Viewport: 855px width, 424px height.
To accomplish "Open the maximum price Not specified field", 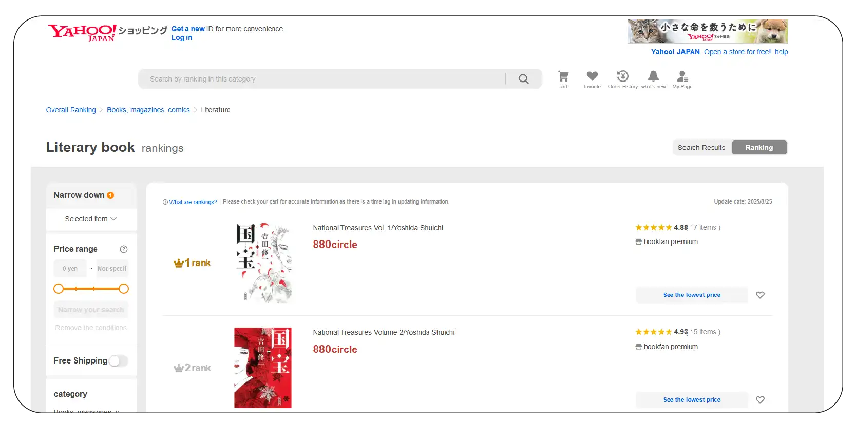I will pos(112,269).
